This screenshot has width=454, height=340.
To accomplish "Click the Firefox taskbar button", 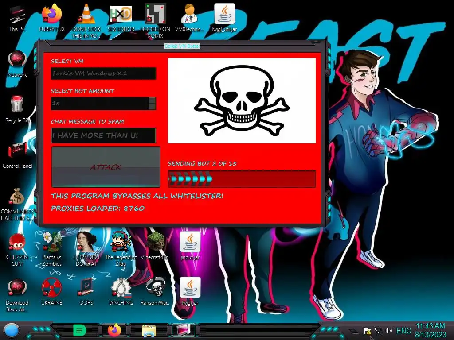I will 114,330.
